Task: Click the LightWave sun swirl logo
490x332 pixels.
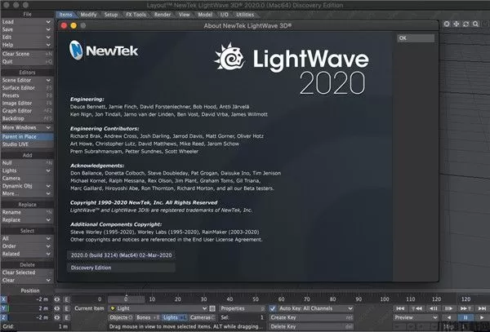Action: 230,57
